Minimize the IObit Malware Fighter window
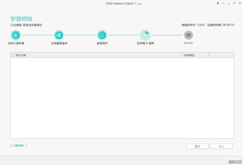Viewport: 243px width, 165px height. 229,3
